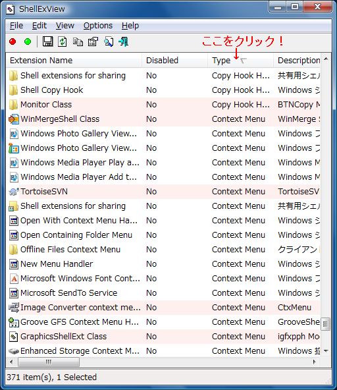Click the ShellExView title bar app icon
This screenshot has width=337, height=390.
[x=11, y=9]
